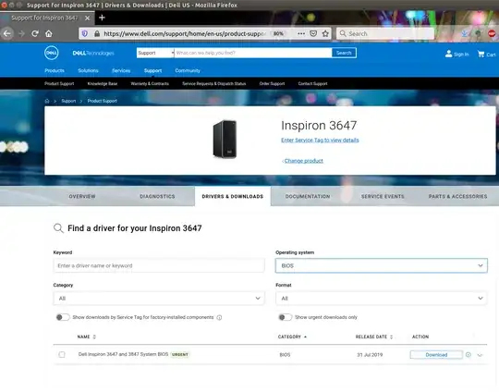Select the DRIVERS & DOWNLOADS tab
The image size is (499, 392).
[233, 196]
